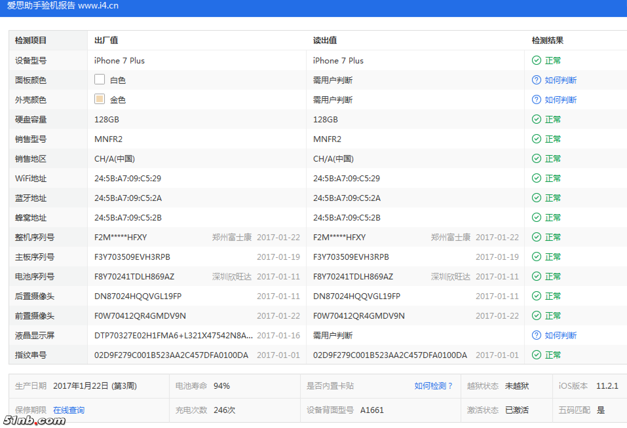627x428 pixels.
Task: Click the white 白色 panel color swatch
Action: click(x=100, y=79)
